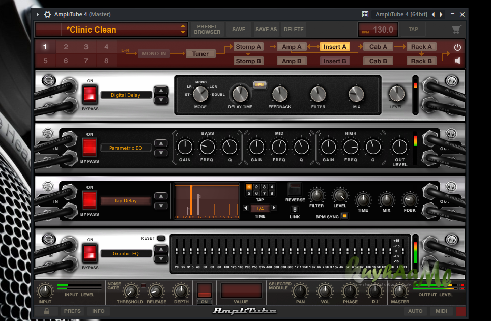Click the Parametric EQ Out Level knob
The image size is (491, 321).
399,147
